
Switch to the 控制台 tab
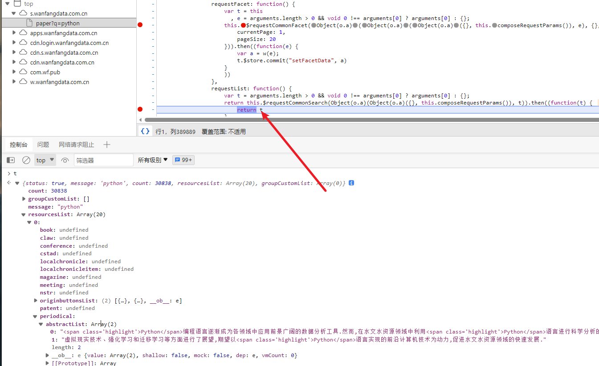point(19,145)
